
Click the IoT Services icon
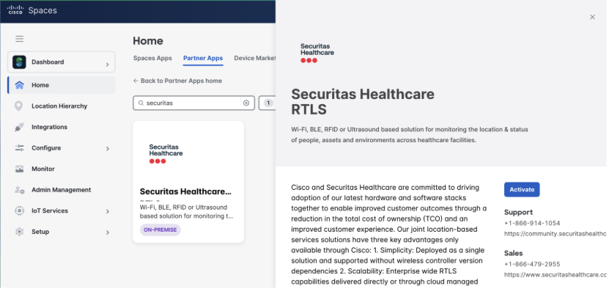tap(19, 211)
